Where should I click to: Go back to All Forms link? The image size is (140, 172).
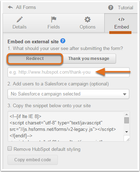(x=26, y=8)
